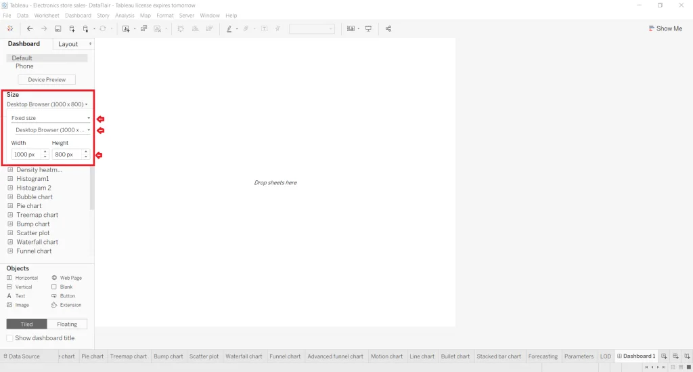The height and width of the screenshot is (372, 693).
Task: Click the undo back arrow in toolbar
Action: [x=30, y=28]
